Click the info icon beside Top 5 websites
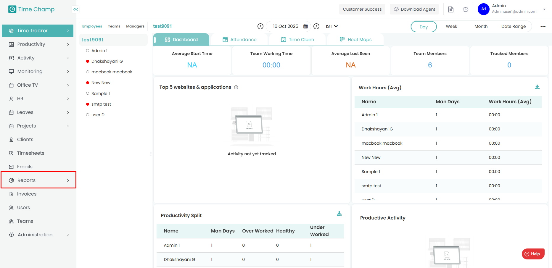This screenshot has width=552, height=268. pyautogui.click(x=236, y=87)
